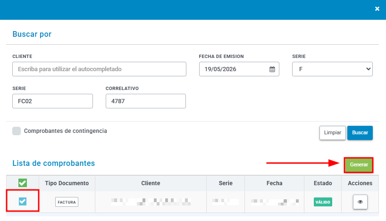Uncheck the FACTURA row checkbox
386x221 pixels.
click(x=22, y=201)
